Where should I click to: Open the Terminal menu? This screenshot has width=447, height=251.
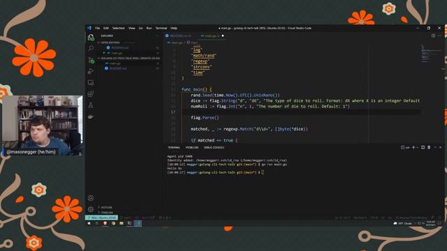point(161,28)
